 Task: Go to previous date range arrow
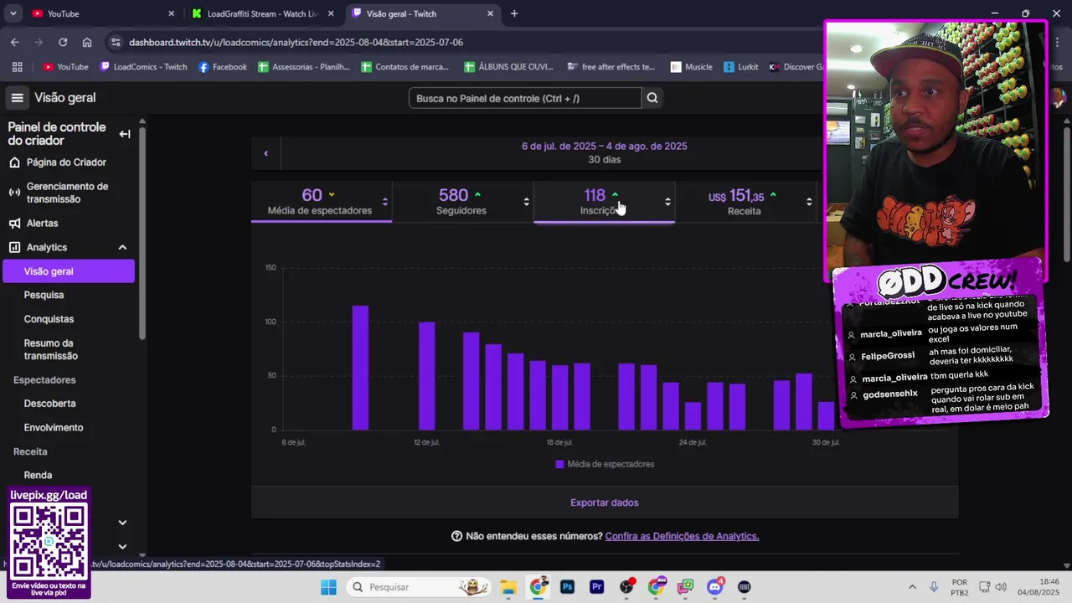coord(265,153)
